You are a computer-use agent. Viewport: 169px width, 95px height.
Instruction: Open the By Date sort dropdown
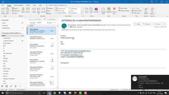pyautogui.click(x=50, y=23)
